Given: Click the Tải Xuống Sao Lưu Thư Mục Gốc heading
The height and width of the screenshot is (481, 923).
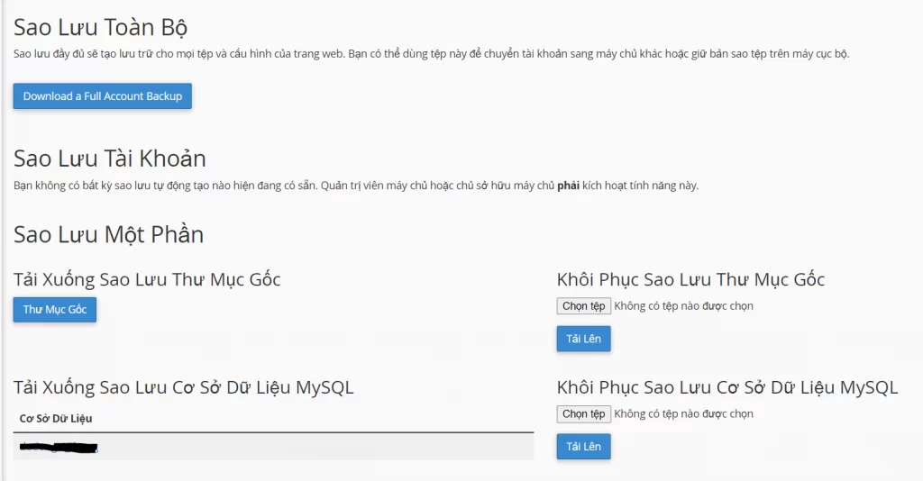Looking at the screenshot, I should coord(147,279).
